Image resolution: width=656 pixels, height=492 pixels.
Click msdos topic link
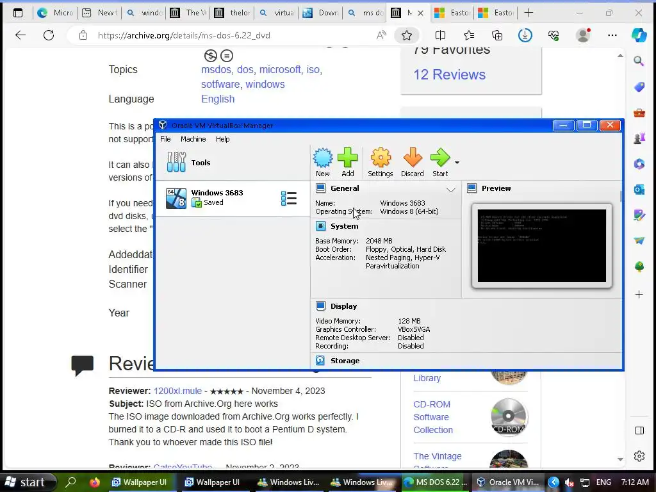(216, 69)
